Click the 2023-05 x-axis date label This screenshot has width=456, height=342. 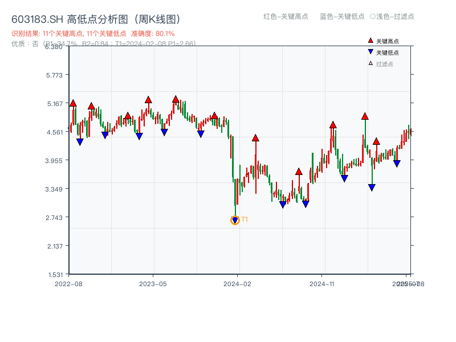[153, 283]
